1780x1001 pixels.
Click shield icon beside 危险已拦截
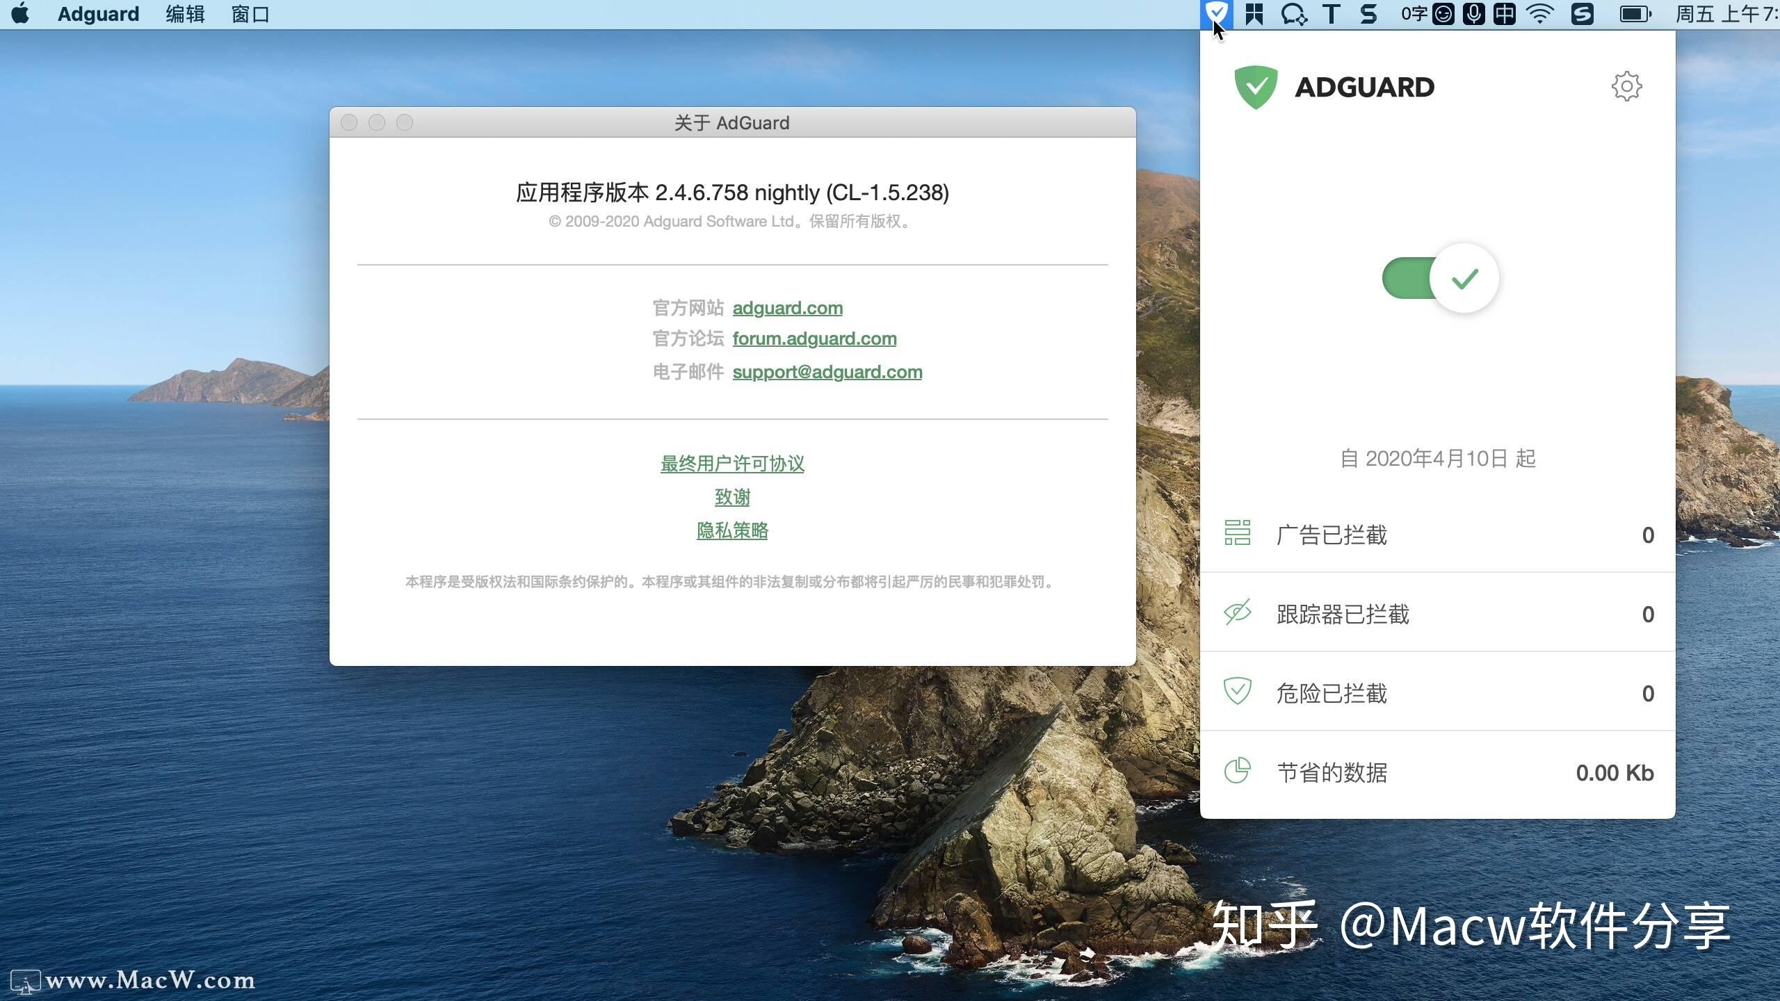[x=1237, y=691]
